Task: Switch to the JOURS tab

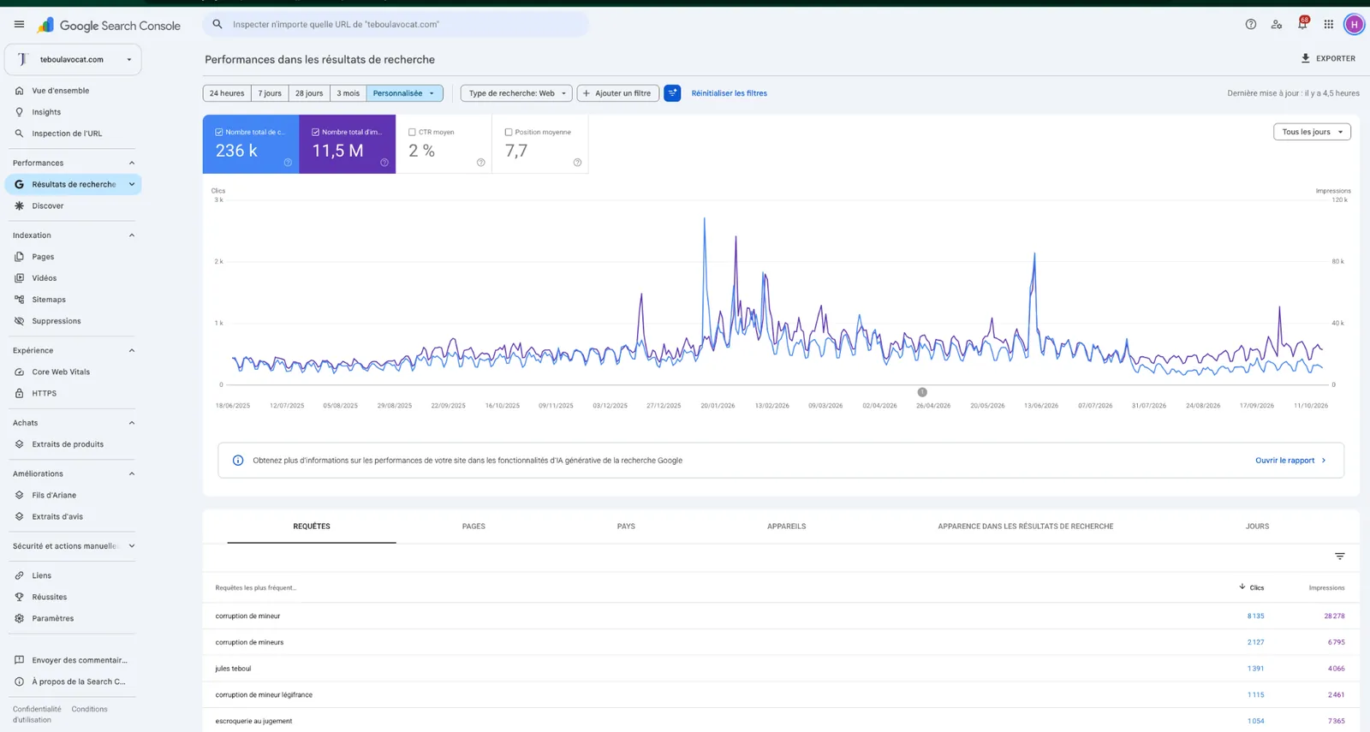Action: pos(1257,527)
